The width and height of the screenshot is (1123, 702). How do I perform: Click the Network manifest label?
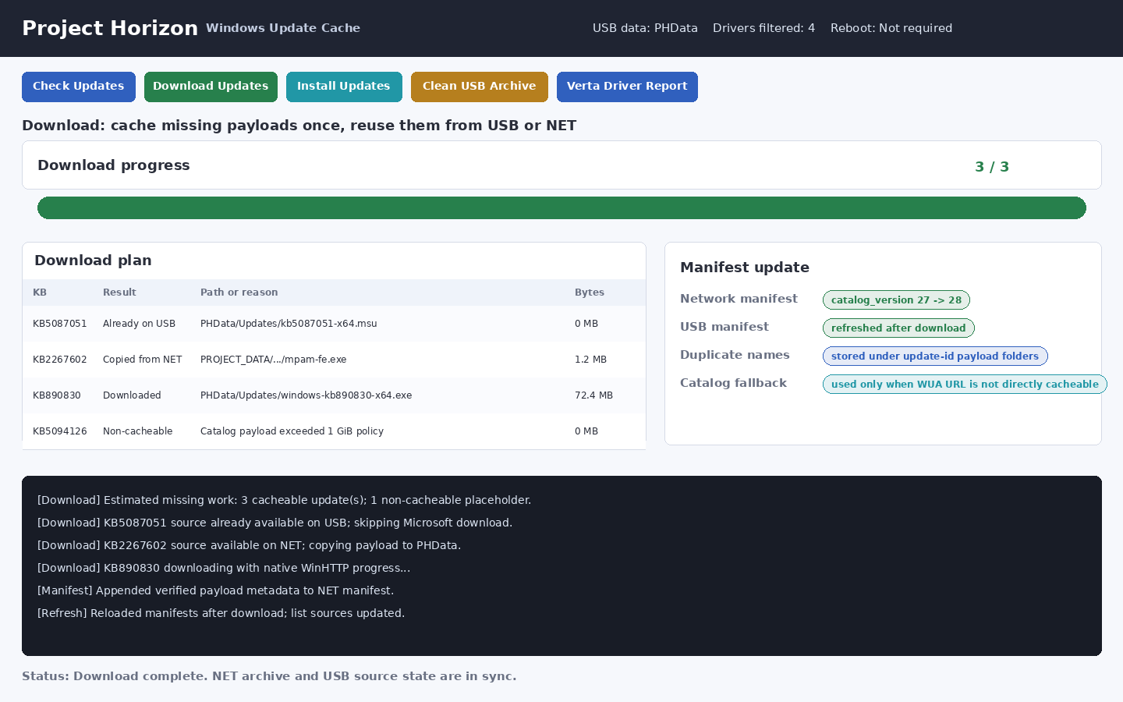[x=739, y=299]
